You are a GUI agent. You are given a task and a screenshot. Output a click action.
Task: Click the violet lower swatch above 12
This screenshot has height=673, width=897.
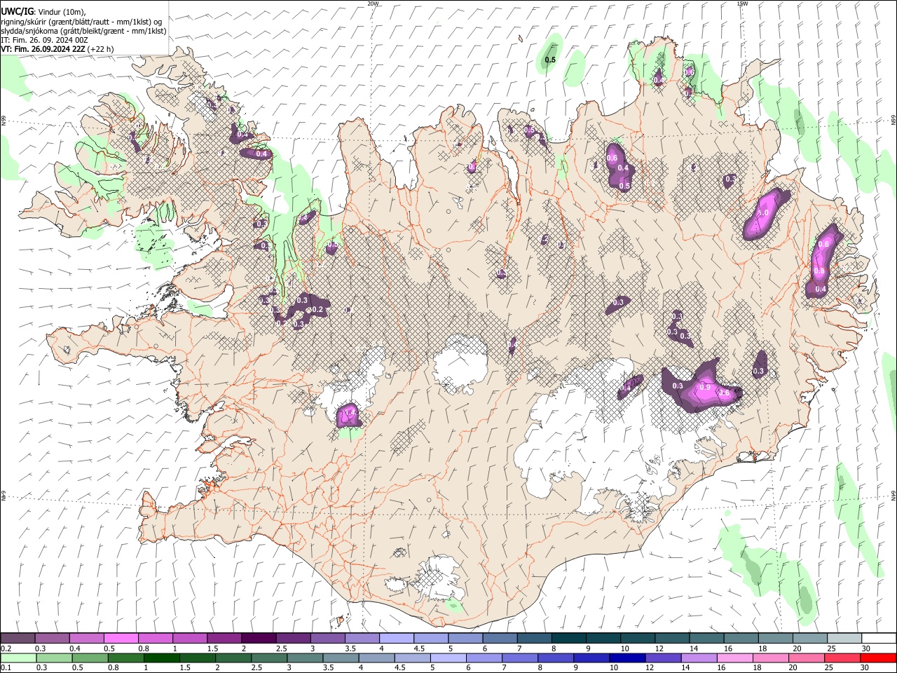pyautogui.click(x=663, y=658)
